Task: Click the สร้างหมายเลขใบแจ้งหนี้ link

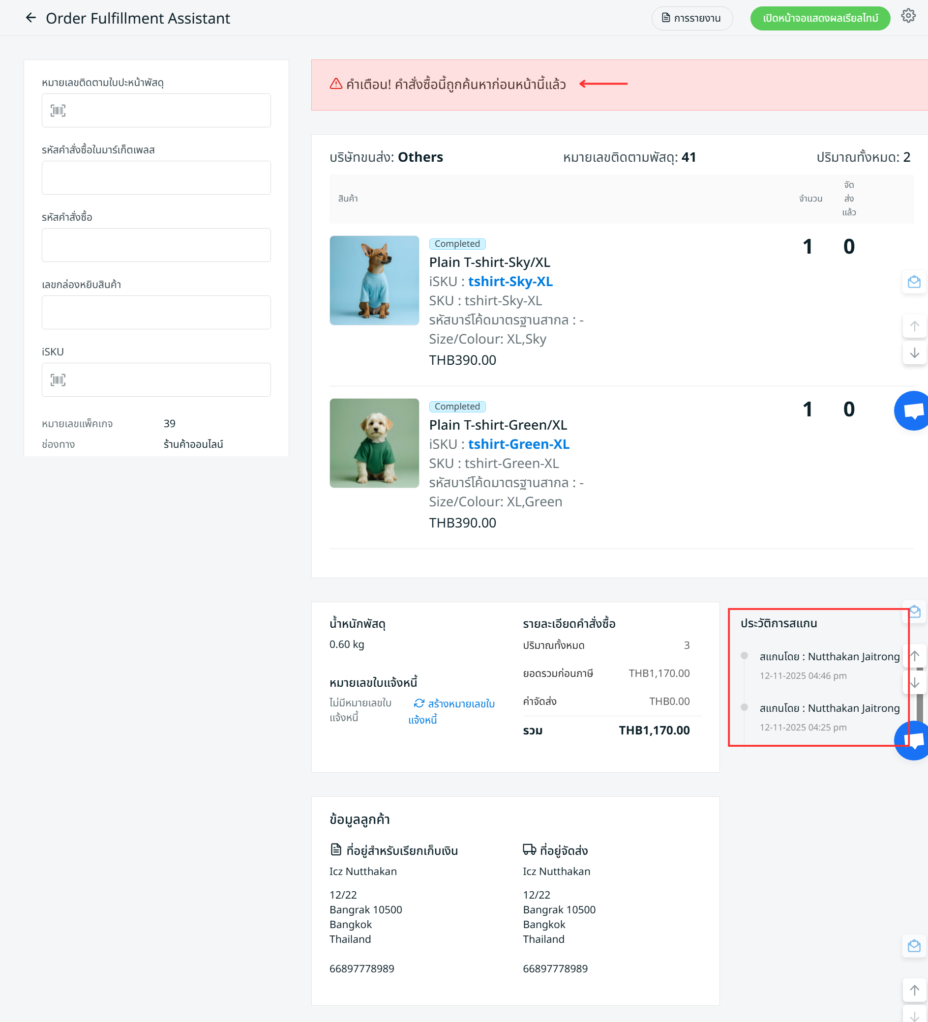Action: click(x=460, y=704)
